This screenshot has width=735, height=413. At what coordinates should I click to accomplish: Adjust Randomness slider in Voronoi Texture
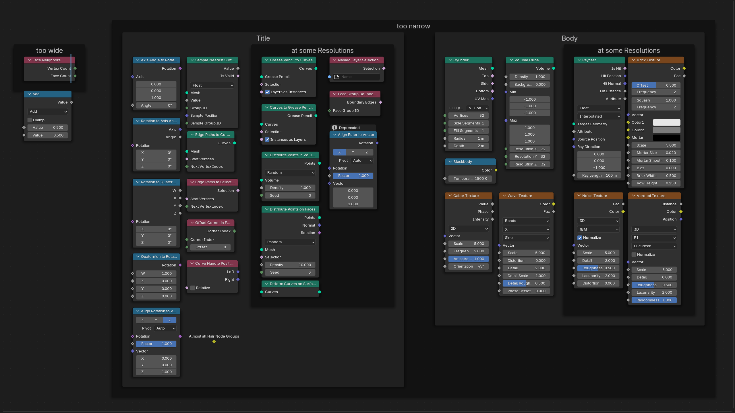pos(654,300)
